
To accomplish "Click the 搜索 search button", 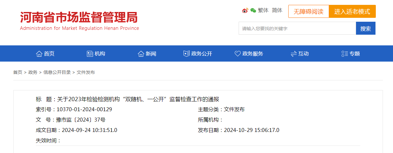I will pyautogui.click(x=366, y=28).
